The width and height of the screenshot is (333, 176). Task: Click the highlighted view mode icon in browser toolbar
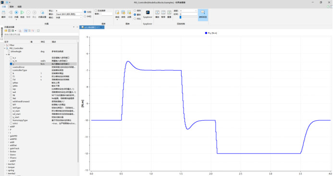coord(25,31)
